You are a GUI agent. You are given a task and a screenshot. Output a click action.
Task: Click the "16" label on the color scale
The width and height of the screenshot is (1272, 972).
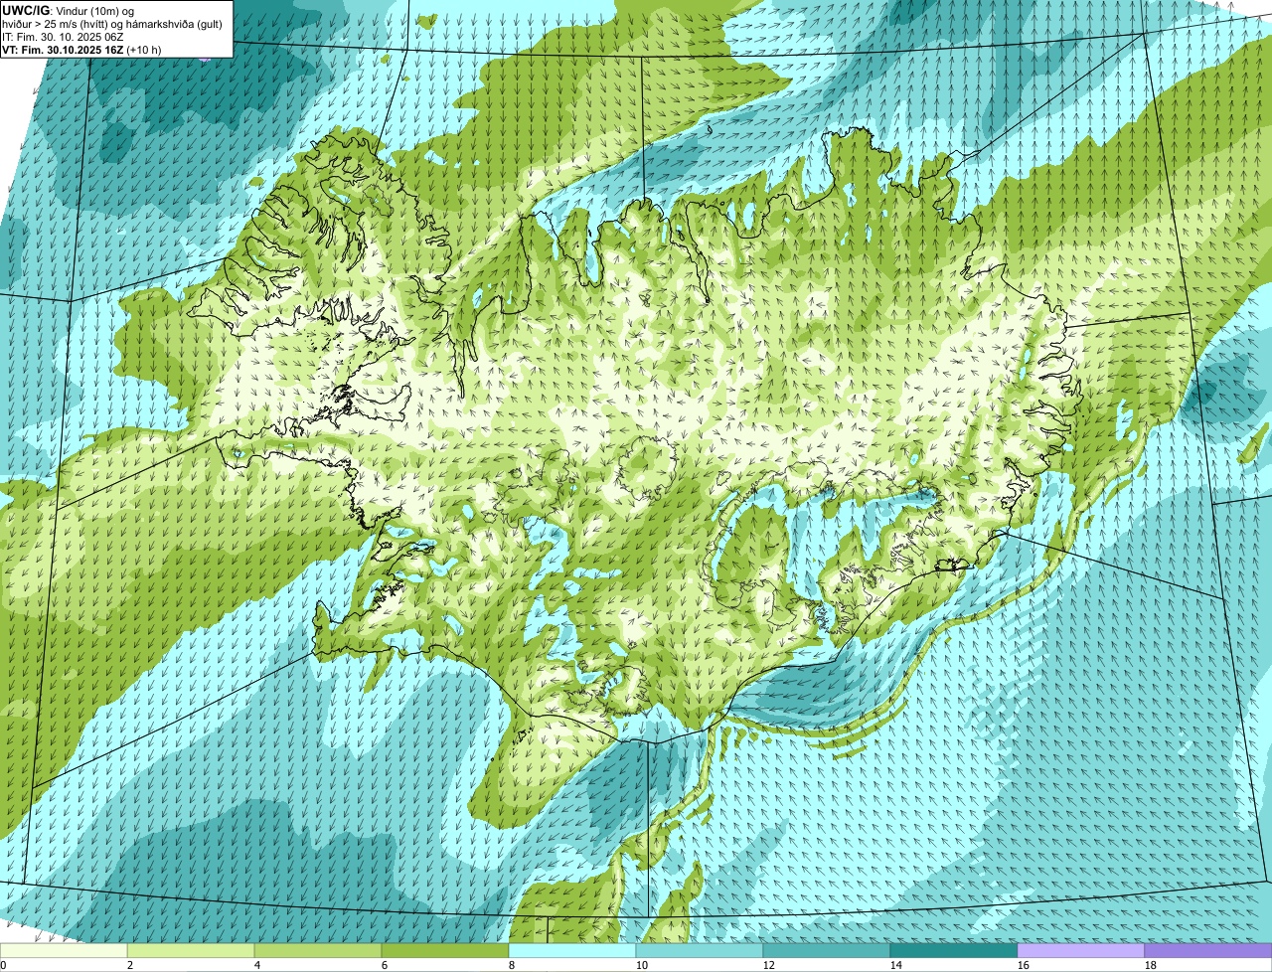click(x=1024, y=965)
